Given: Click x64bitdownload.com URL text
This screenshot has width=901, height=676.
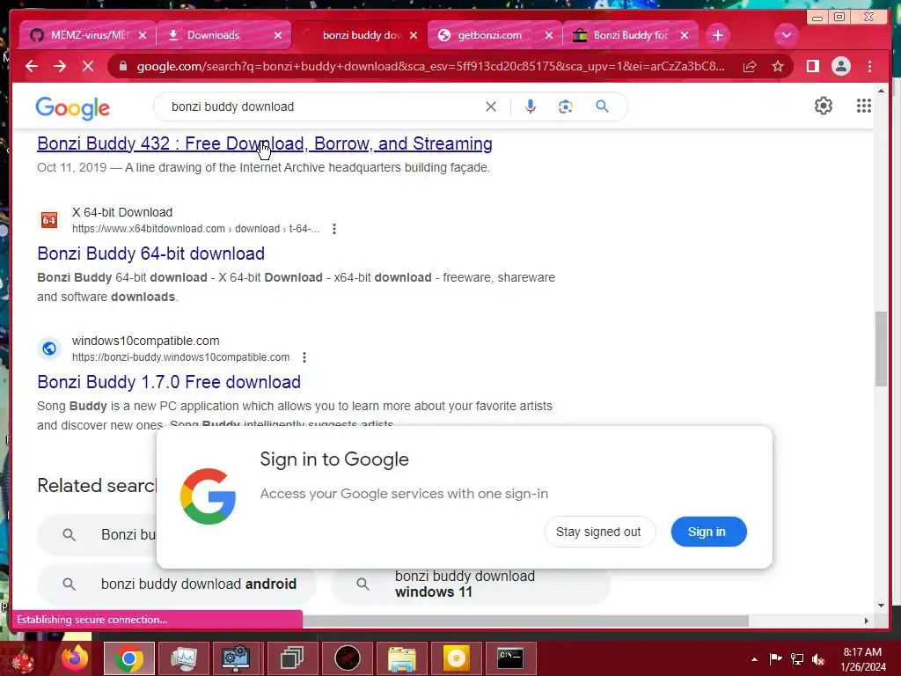Looking at the screenshot, I should click(195, 229).
